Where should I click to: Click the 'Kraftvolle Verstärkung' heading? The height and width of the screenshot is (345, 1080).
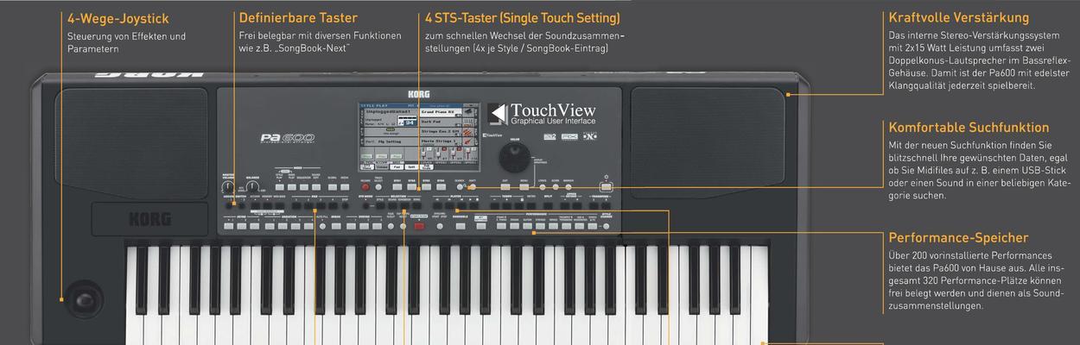click(958, 18)
